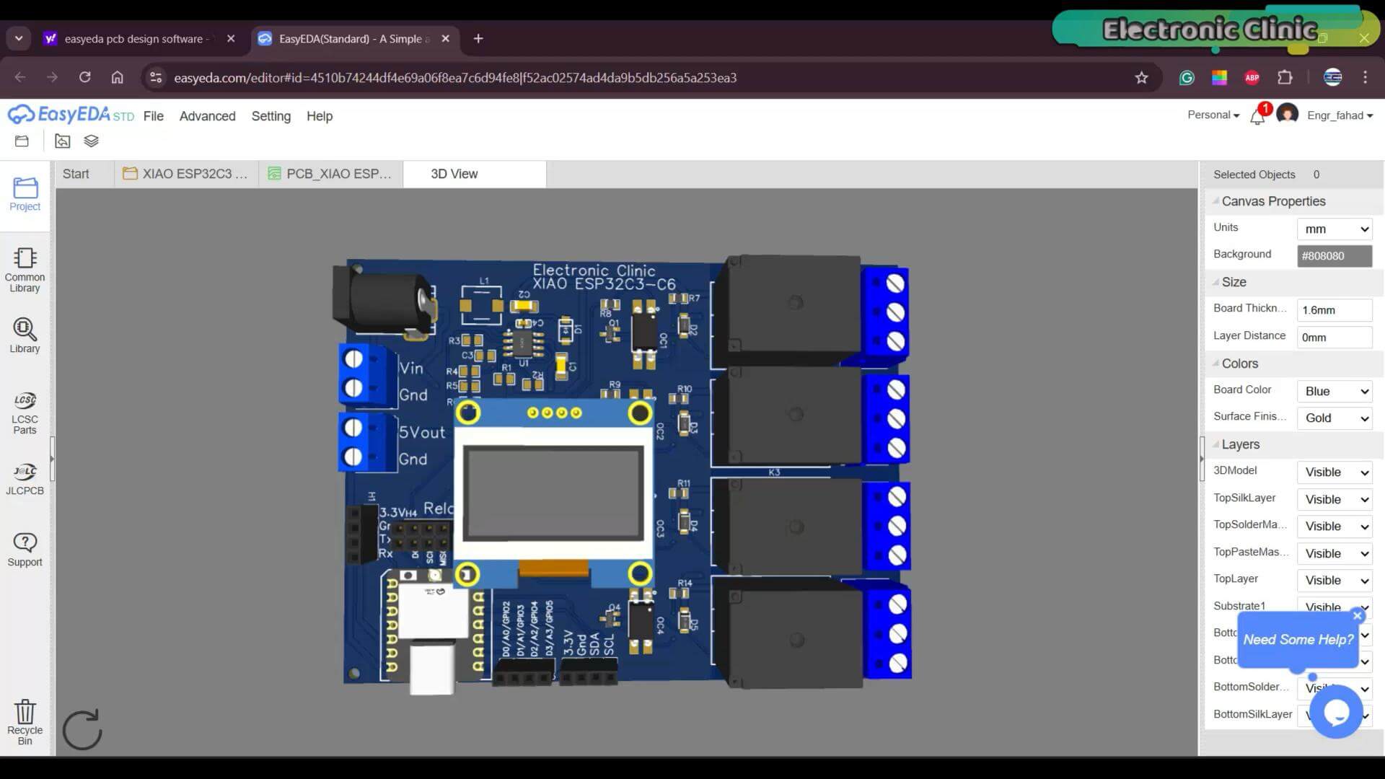Screen dimensions: 1385x779
Task: Open the Personal workspace dropdown
Action: pos(1213,115)
